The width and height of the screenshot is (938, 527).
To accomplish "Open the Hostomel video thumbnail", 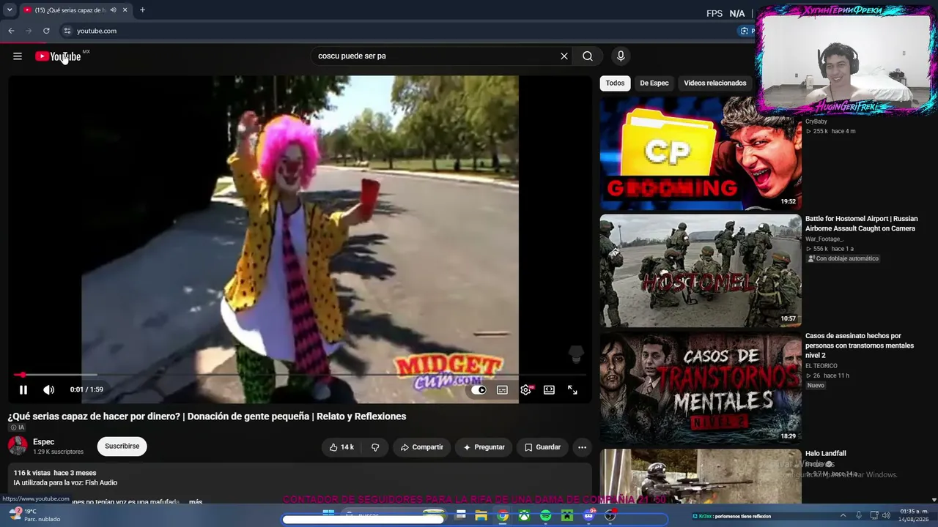I will click(701, 271).
